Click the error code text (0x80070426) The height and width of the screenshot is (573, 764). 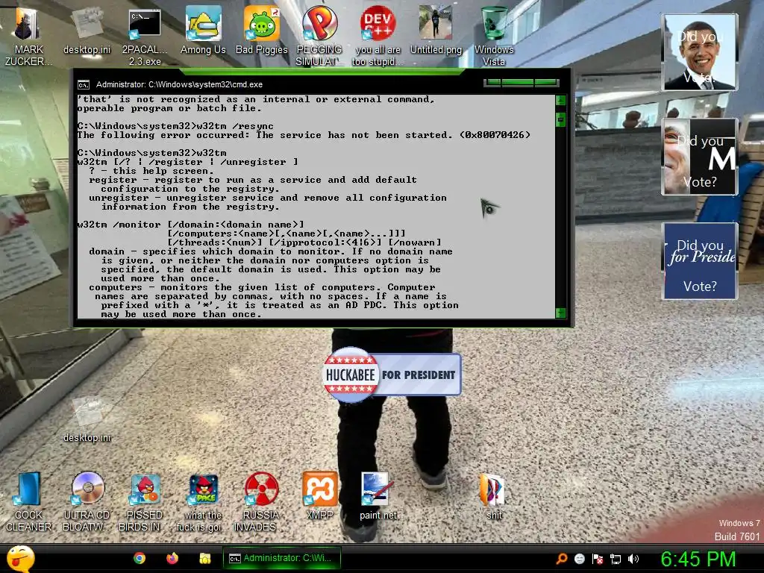(x=495, y=135)
